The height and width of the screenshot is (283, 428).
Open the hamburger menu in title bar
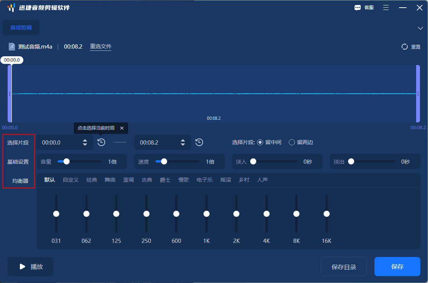point(386,7)
